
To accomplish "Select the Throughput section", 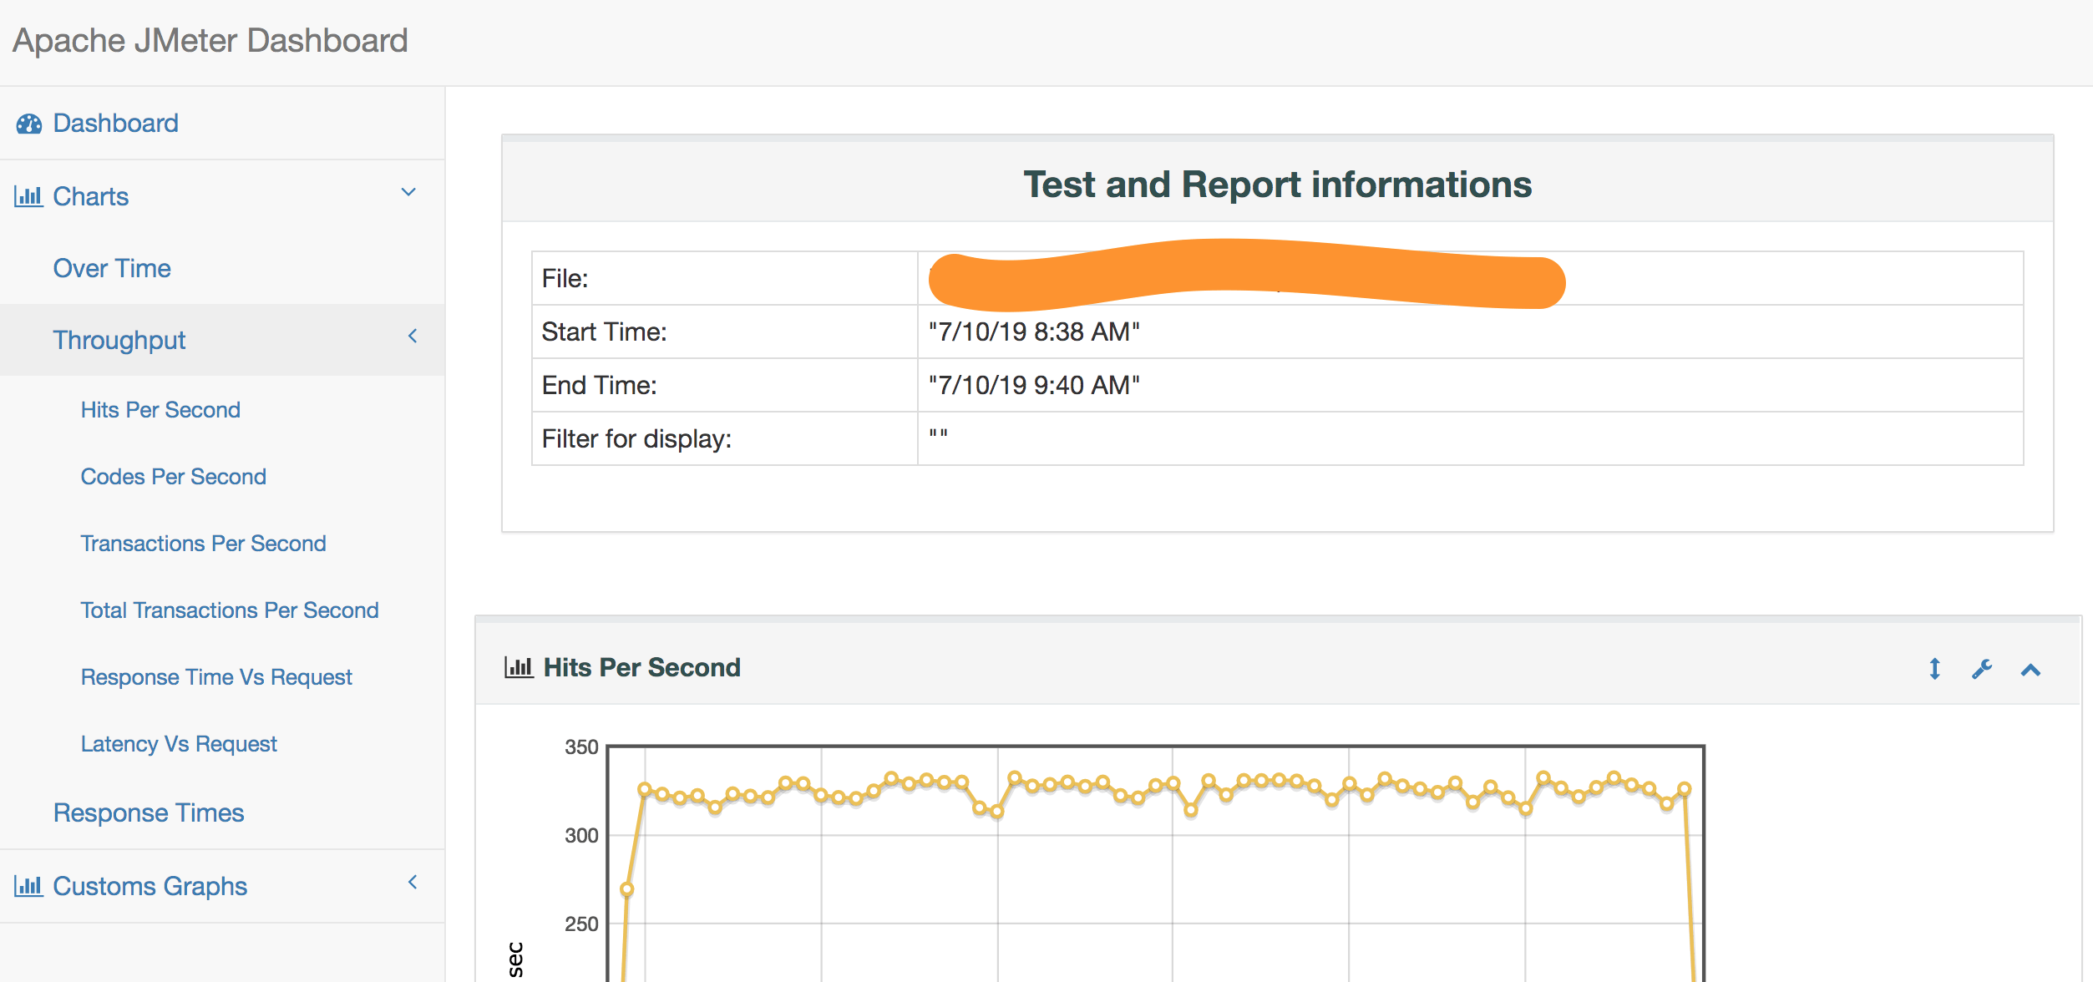I will 119,341.
